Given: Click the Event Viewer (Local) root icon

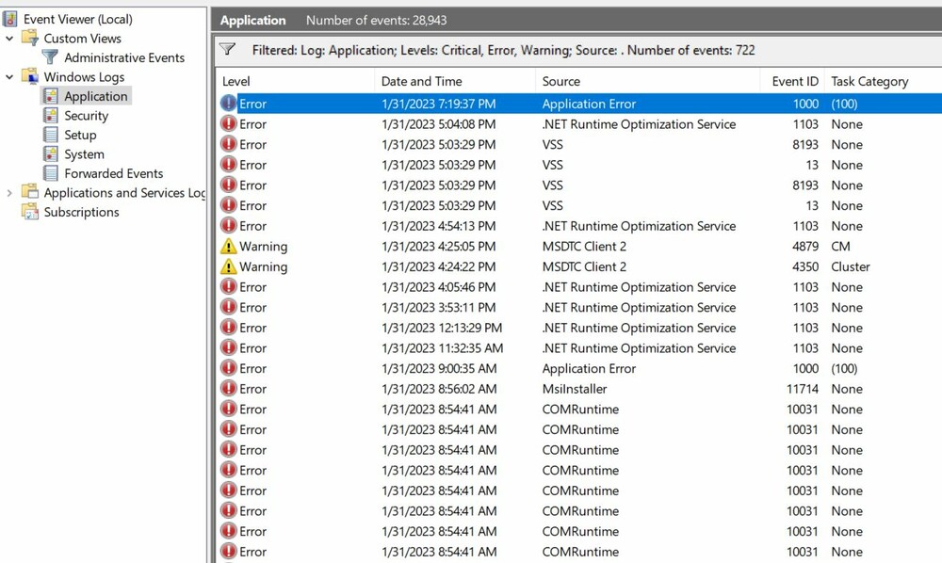Looking at the screenshot, I should coord(10,19).
